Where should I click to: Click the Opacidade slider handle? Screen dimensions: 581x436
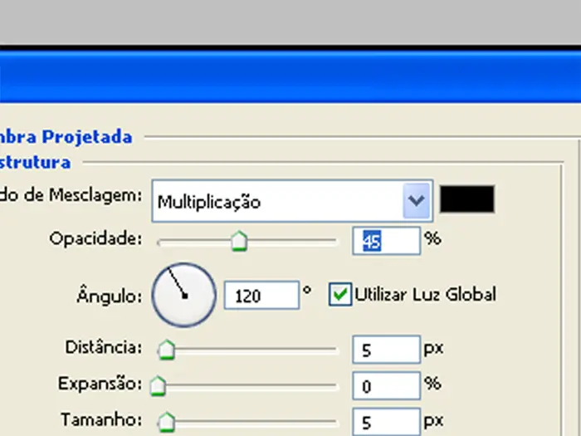pos(239,242)
